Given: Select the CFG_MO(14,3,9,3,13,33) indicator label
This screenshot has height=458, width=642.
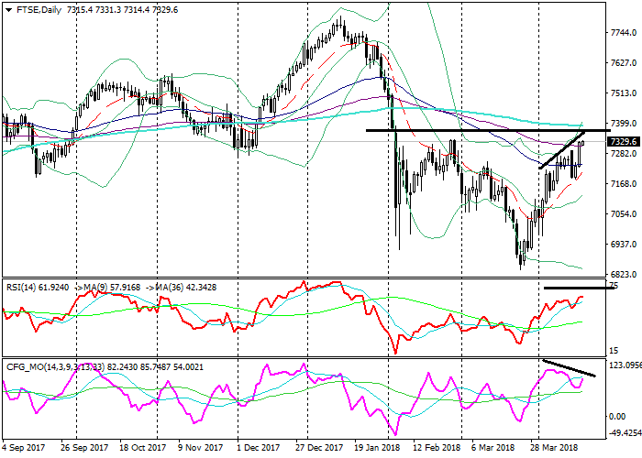Looking at the screenshot, I should click(55, 367).
